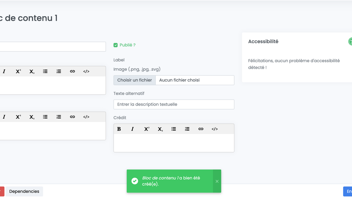Apply italic in the Crédit editor
The image size is (352, 198).
pyautogui.click(x=133, y=129)
